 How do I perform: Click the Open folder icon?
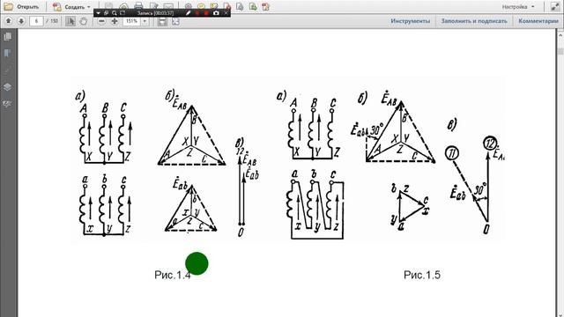point(8,6)
